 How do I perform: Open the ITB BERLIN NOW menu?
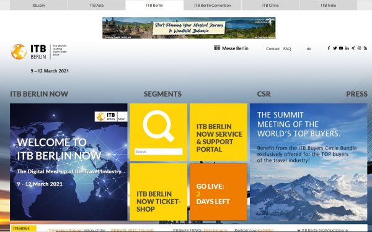pyautogui.click(x=39, y=94)
